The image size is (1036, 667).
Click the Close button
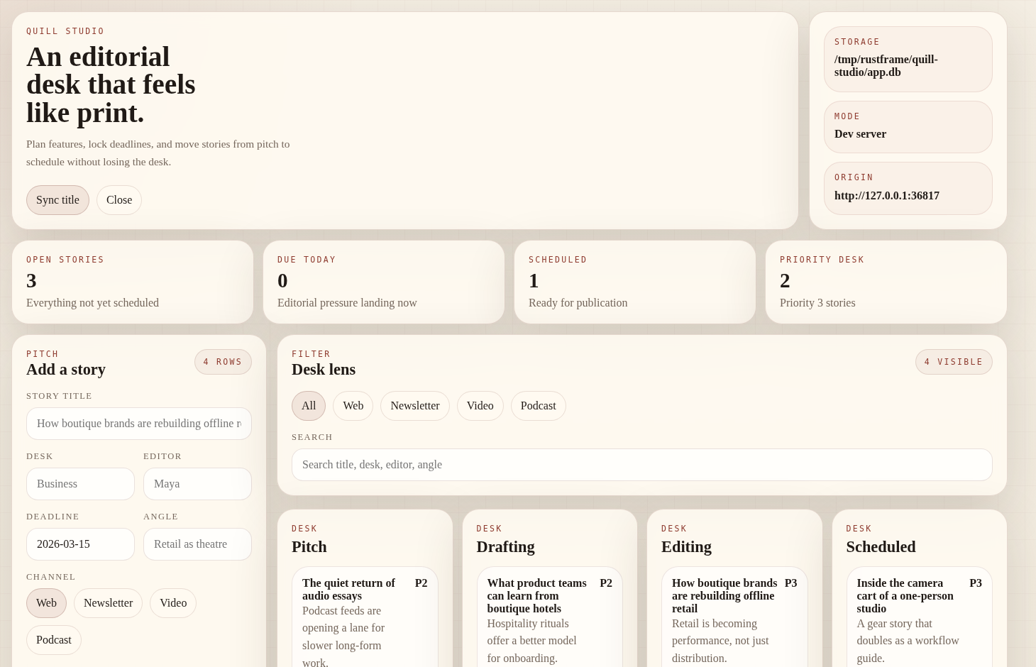point(119,199)
